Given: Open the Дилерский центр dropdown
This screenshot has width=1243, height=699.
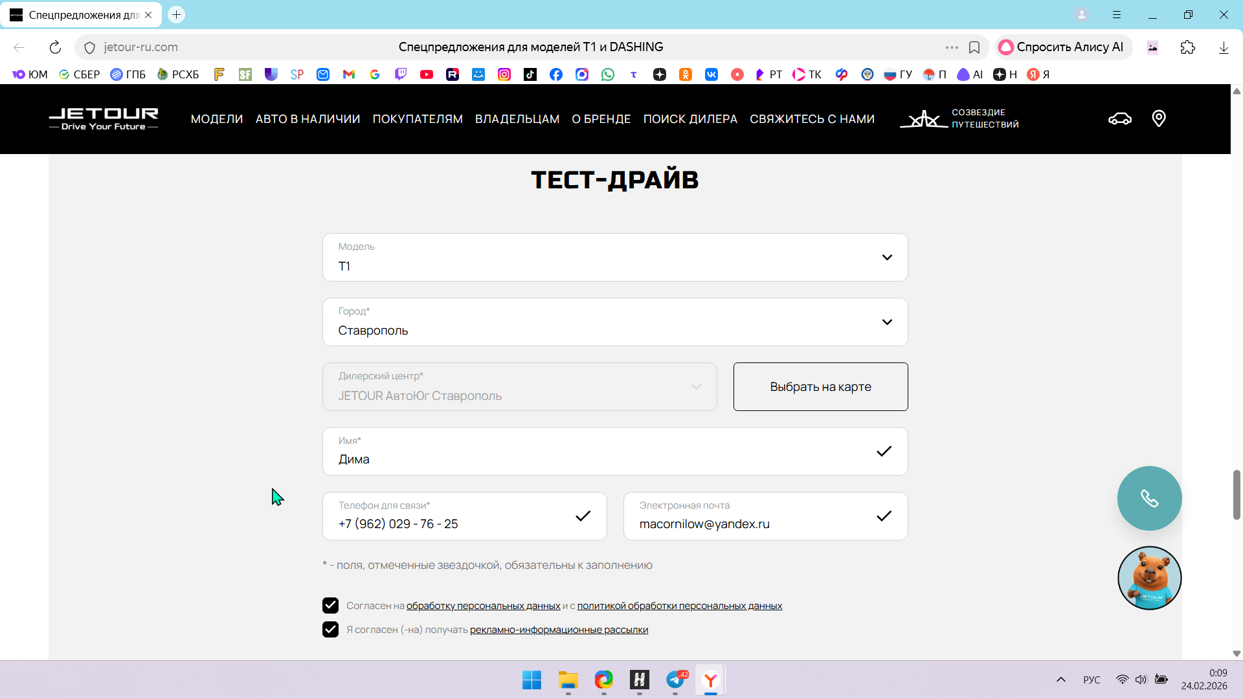Looking at the screenshot, I should [x=519, y=387].
